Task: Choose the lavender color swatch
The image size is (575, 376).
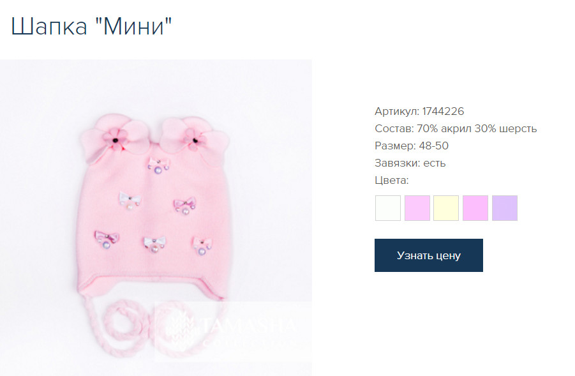Action: pos(505,208)
